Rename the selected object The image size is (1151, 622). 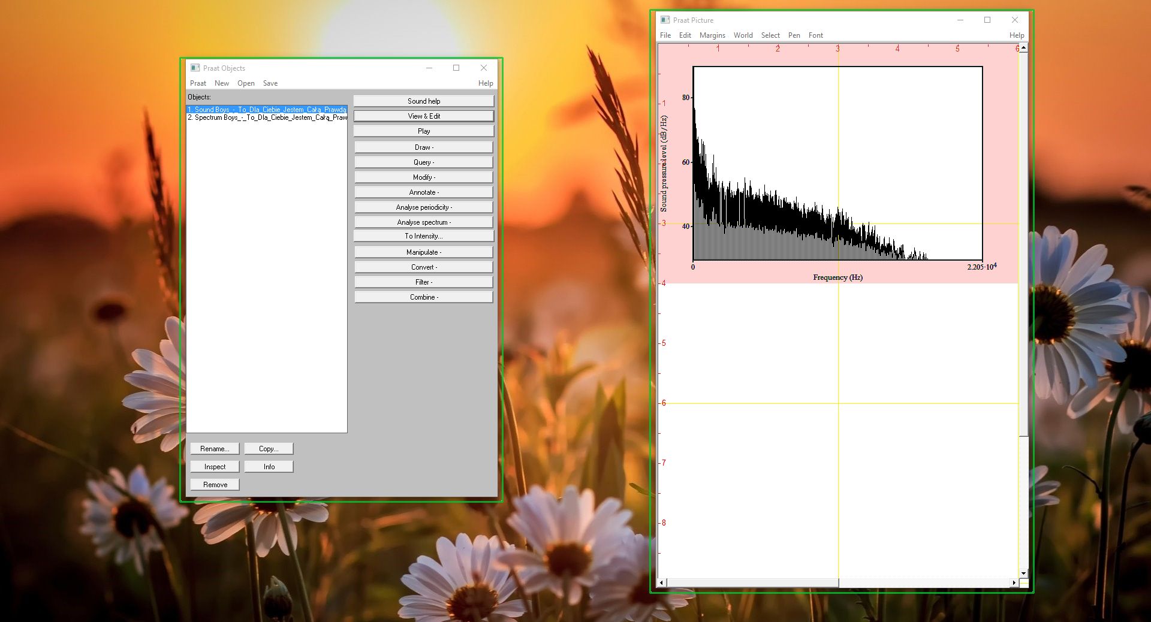pyautogui.click(x=214, y=448)
